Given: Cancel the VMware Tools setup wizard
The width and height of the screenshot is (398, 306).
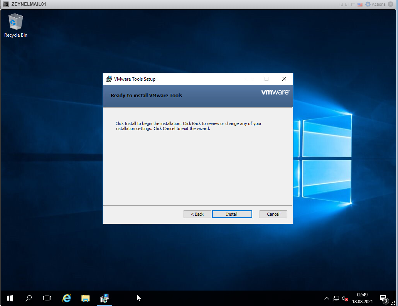Looking at the screenshot, I should pyautogui.click(x=273, y=214).
